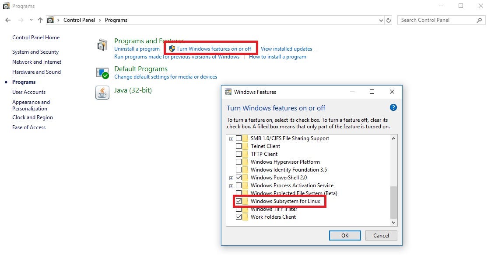Click the features list scrollbar thumb
Image resolution: width=491 pixels, height=275 pixels.
[393, 203]
